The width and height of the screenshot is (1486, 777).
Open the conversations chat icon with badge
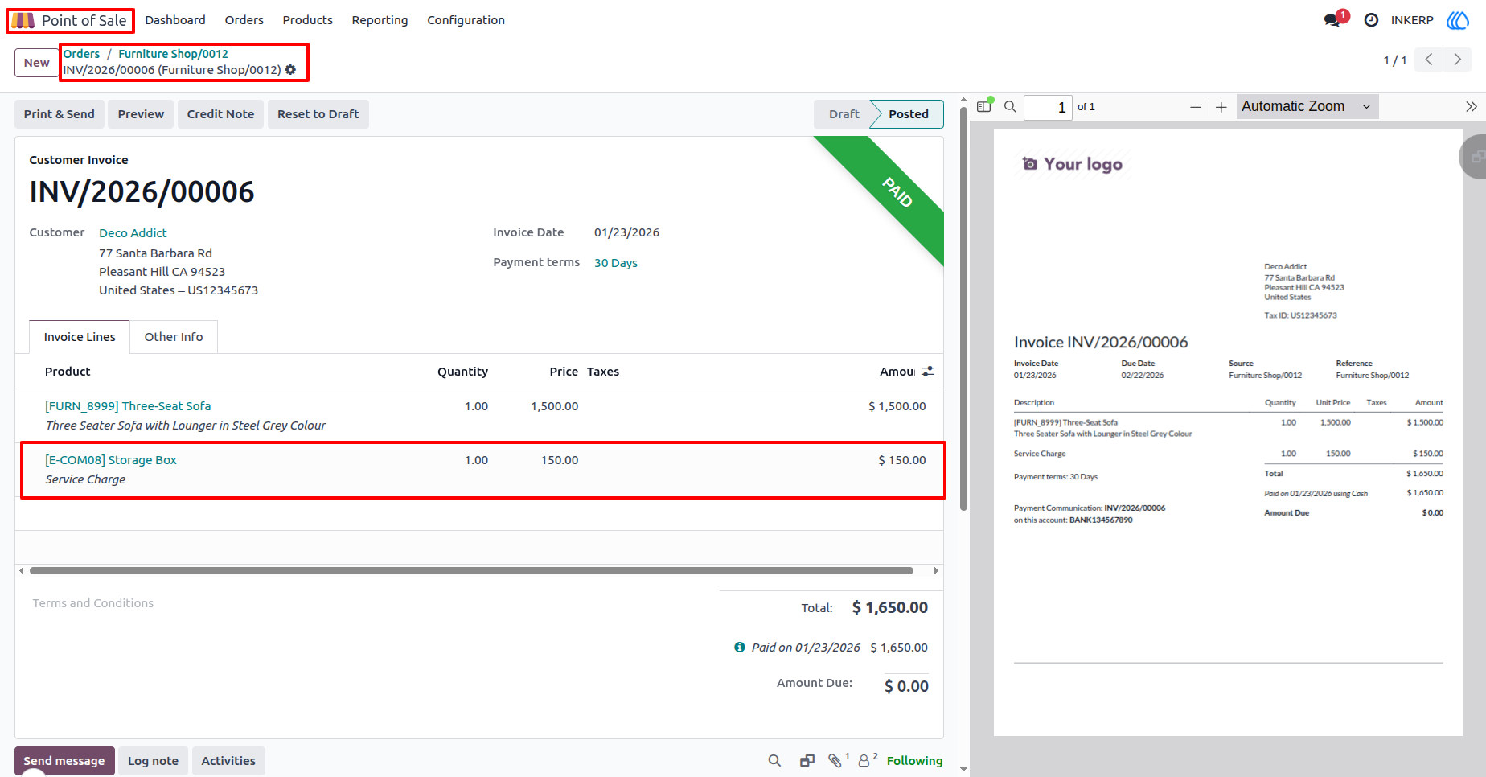coord(1332,20)
